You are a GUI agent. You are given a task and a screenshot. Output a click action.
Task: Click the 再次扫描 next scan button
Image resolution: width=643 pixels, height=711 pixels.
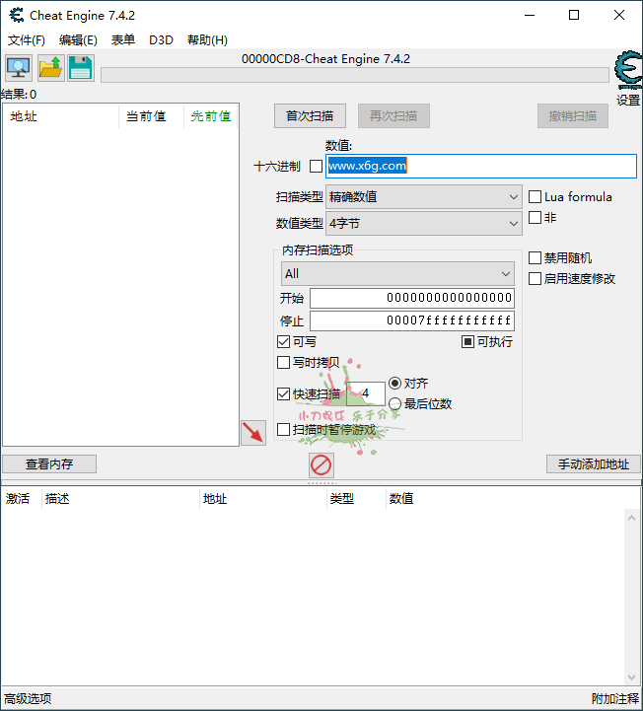393,116
